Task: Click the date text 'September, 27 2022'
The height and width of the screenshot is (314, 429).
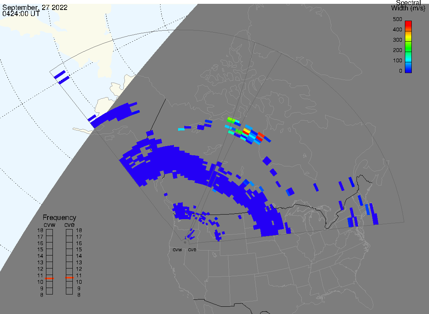Action: click(x=35, y=7)
